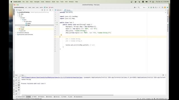179x100 pixels.
Task: Expand Scratches and Consoles node
Action: [x=16, y=34]
